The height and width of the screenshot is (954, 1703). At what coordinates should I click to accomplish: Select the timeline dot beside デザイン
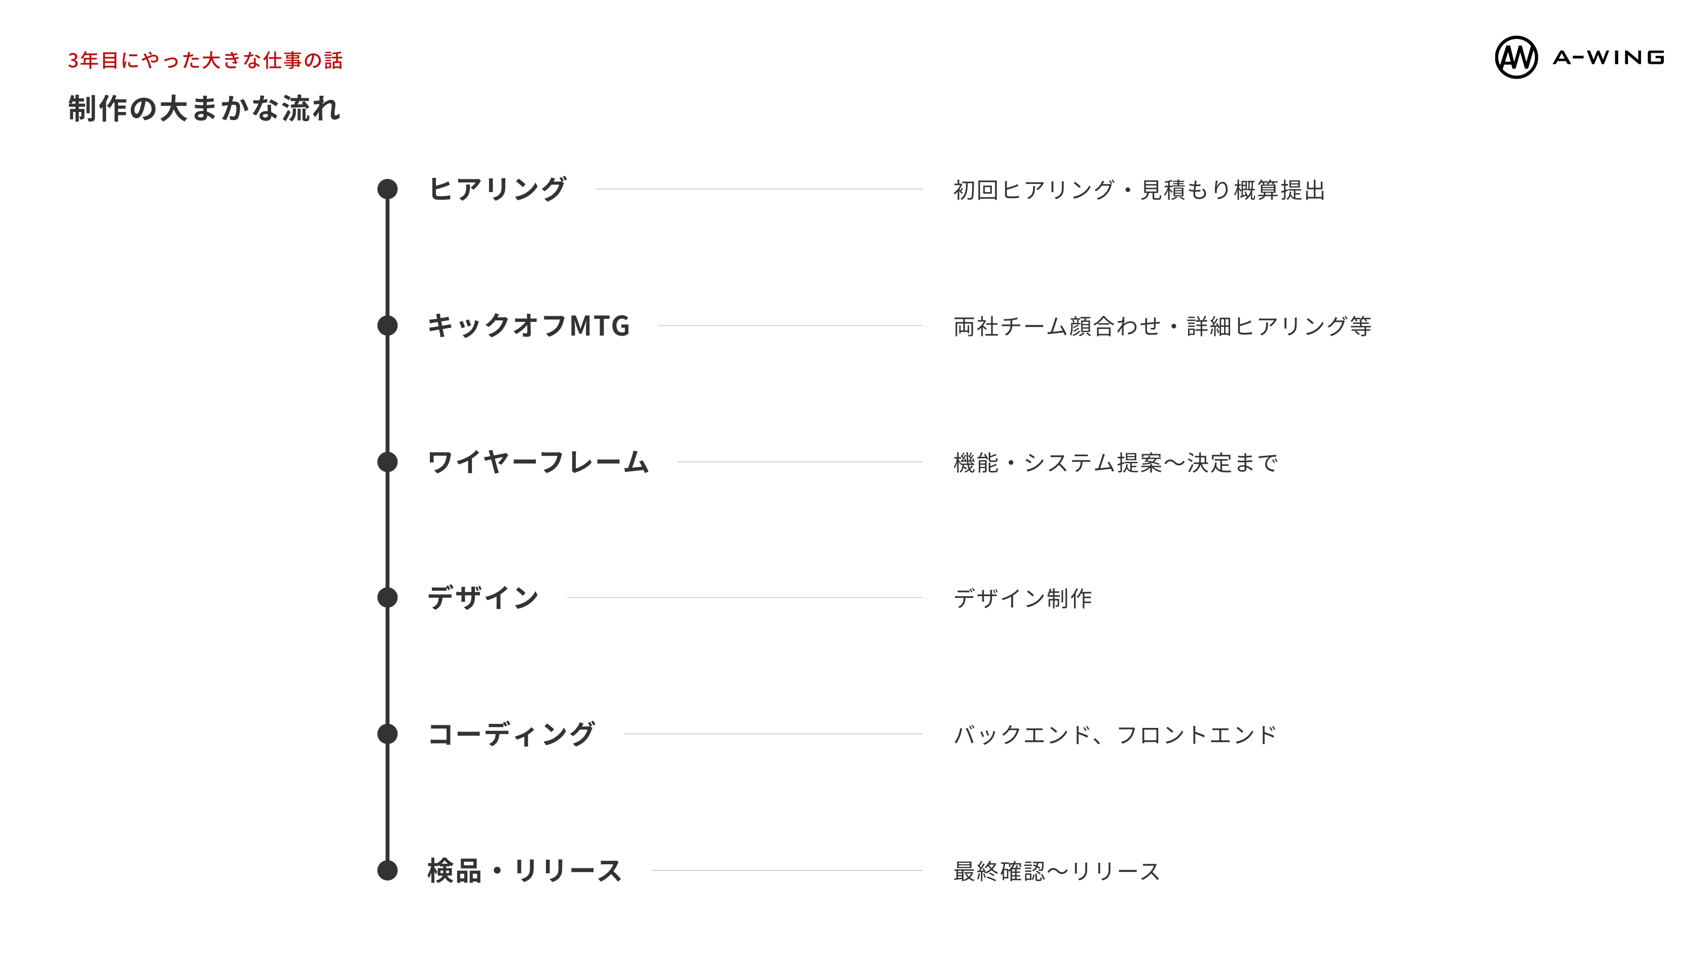pyautogui.click(x=387, y=598)
